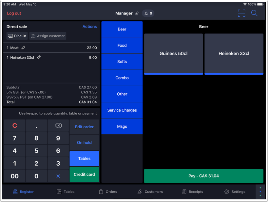The image size is (268, 202).
Task: Expand the three-dot overflow menu
Action: pos(260,192)
